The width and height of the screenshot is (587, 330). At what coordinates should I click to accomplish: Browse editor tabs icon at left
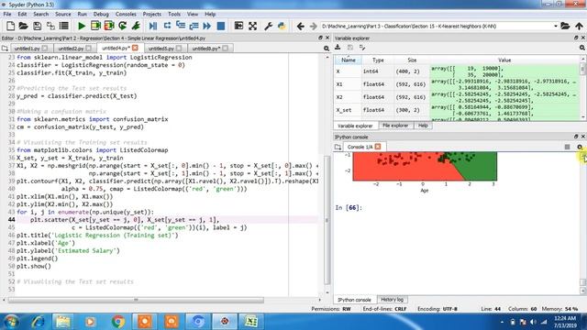click(5, 49)
